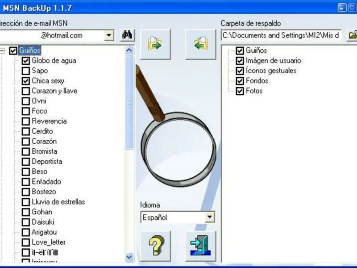Select the Fotos label in right panel
This screenshot has width=357, height=268.
[x=254, y=91]
